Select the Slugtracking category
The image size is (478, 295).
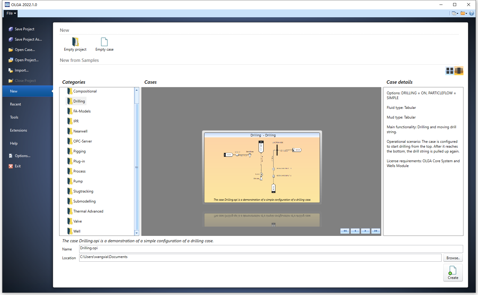click(80, 191)
